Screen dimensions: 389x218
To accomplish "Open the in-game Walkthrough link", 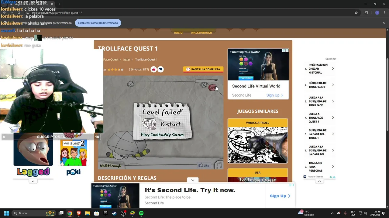I will 110,166.
